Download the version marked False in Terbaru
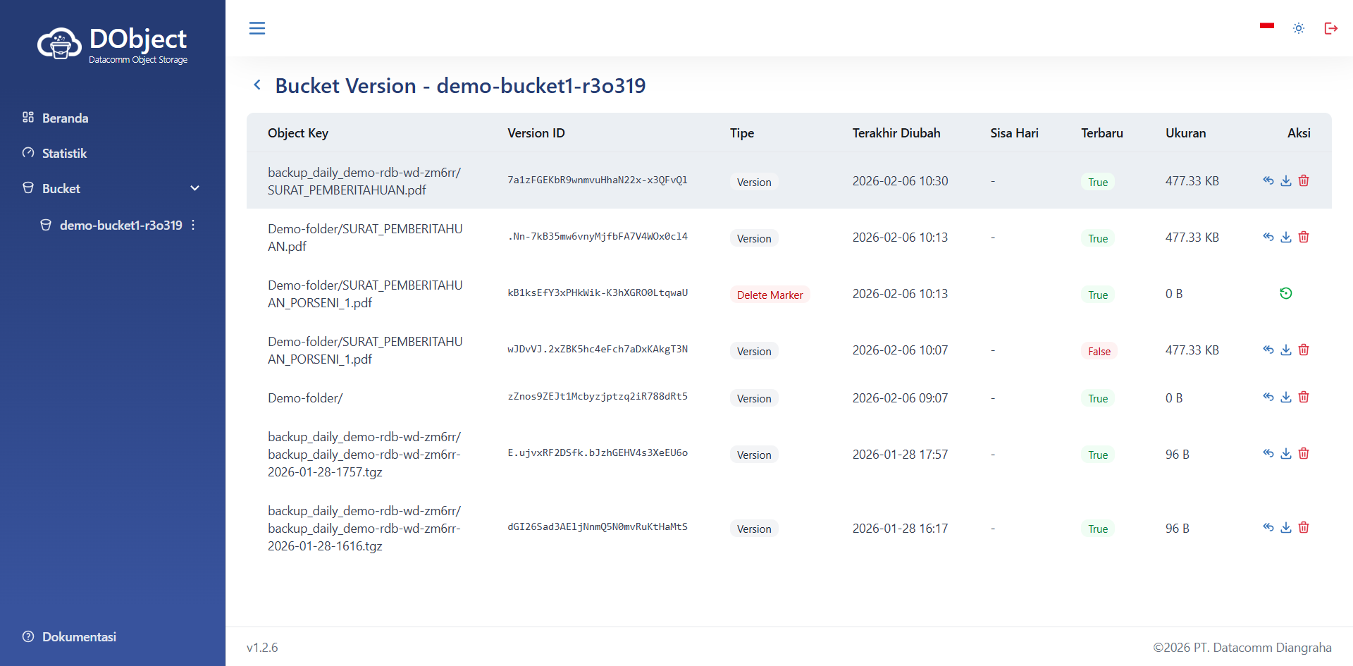Image resolution: width=1353 pixels, height=666 pixels. click(x=1285, y=350)
